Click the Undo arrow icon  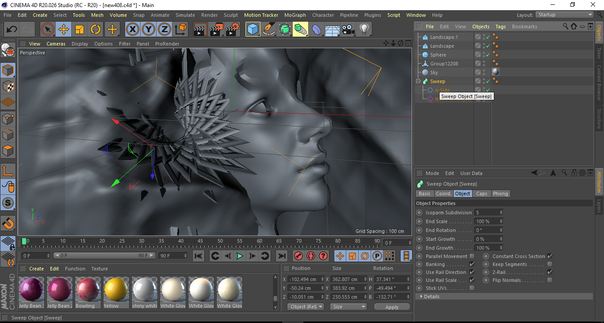[12, 30]
